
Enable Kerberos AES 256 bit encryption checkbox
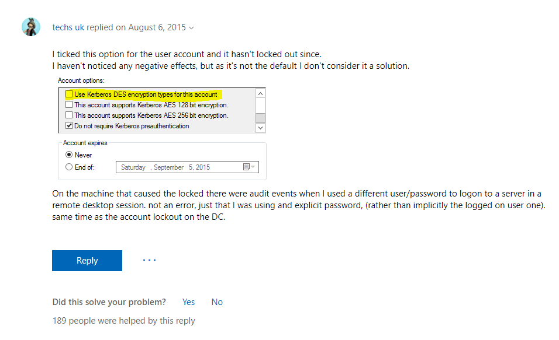[x=69, y=115]
